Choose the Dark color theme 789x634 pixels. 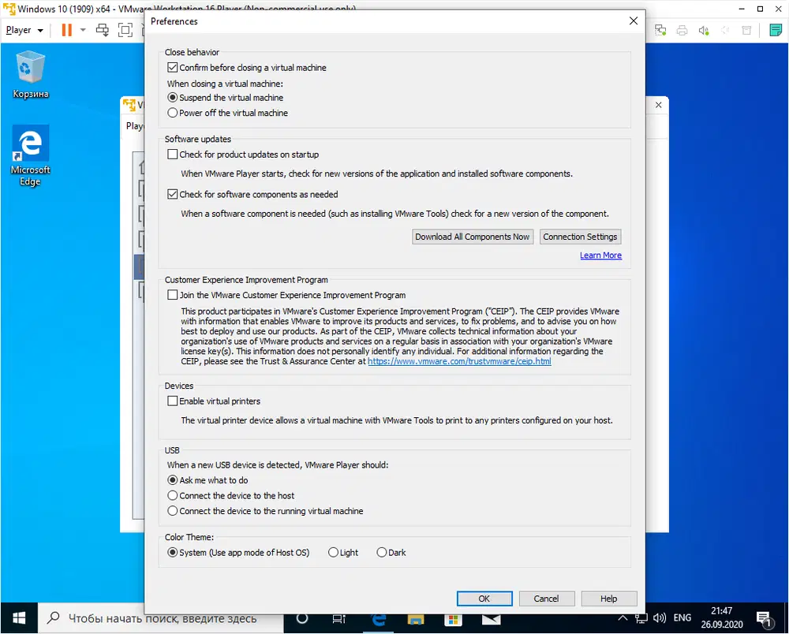pos(382,553)
